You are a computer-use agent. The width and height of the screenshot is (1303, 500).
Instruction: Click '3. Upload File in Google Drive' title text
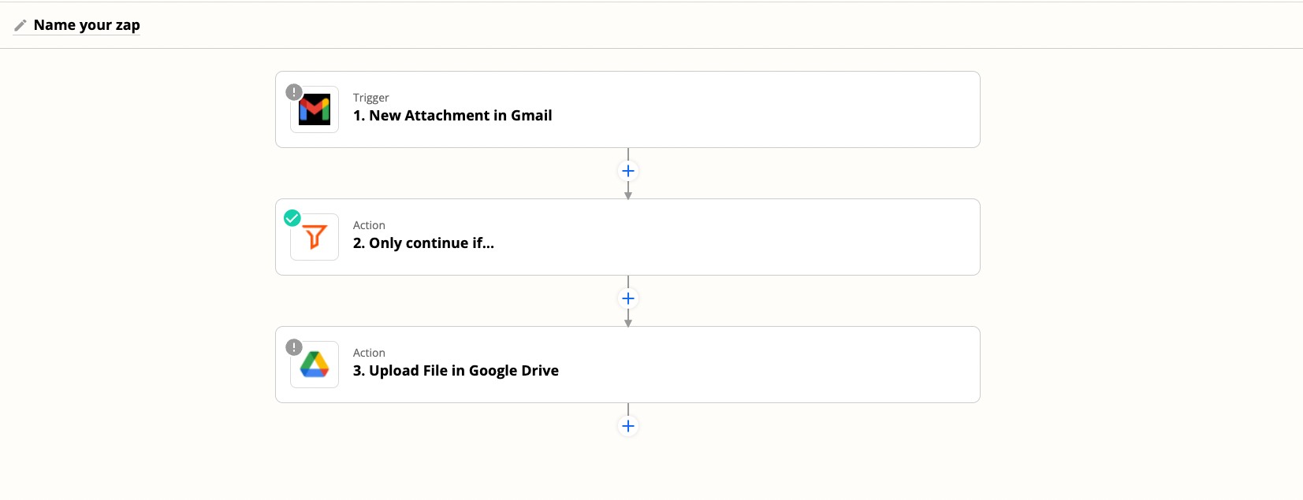point(456,371)
